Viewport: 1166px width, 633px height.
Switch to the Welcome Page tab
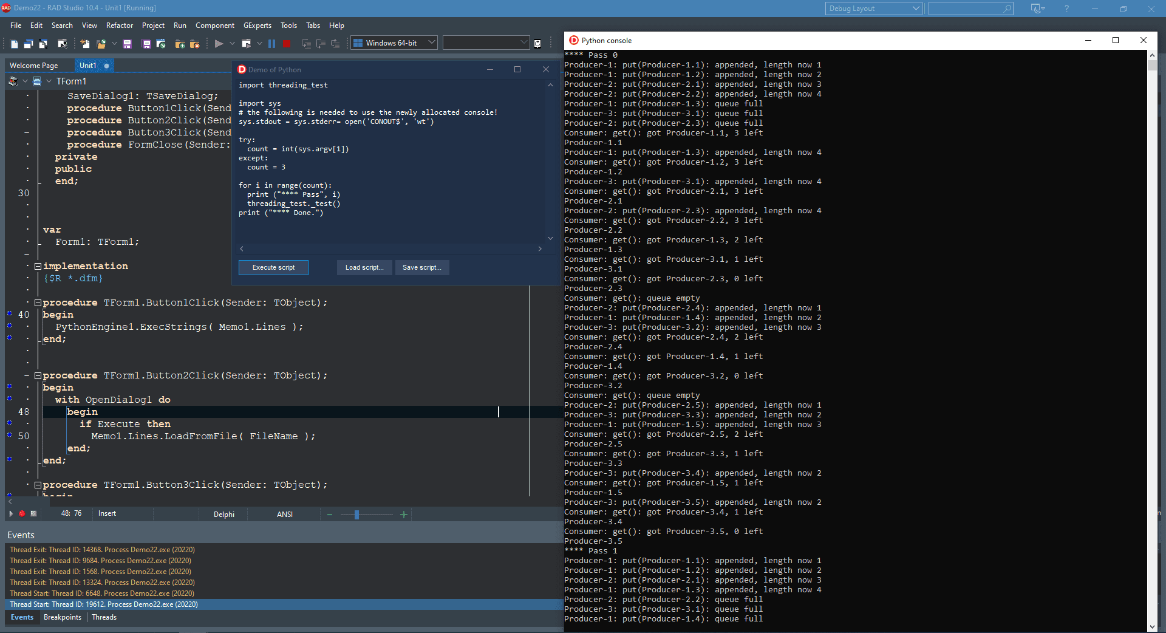point(34,66)
